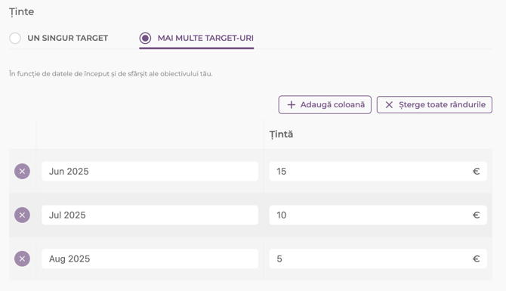Viewport: 506px width, 291px height.
Task: Focus the target field containing 15
Action: point(378,171)
